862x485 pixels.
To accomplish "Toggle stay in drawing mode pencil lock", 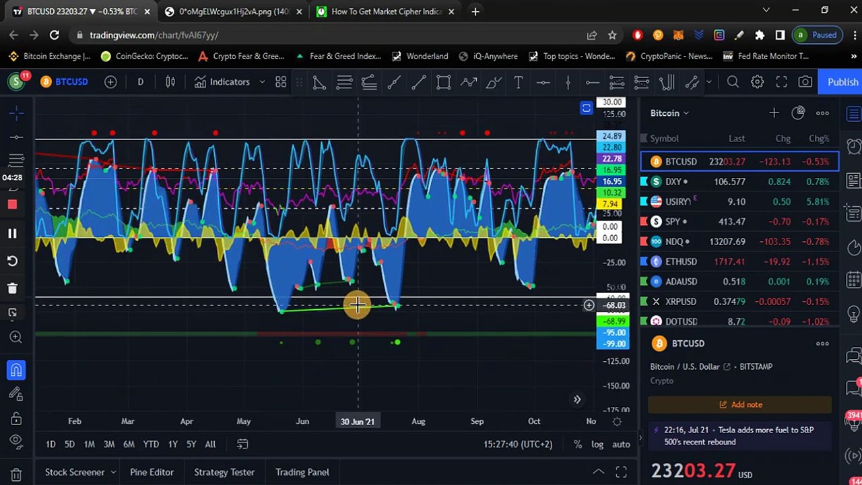I will coord(16,395).
